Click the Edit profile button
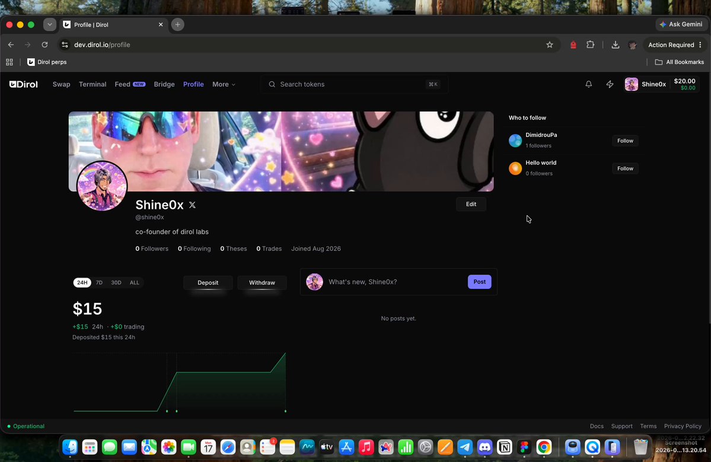This screenshot has width=711, height=462. click(x=471, y=204)
